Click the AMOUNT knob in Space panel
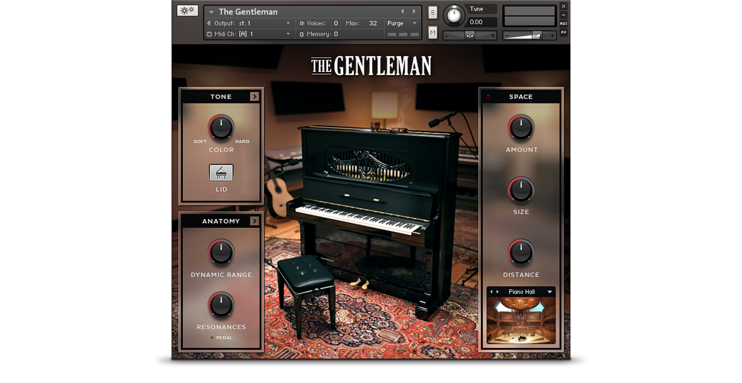 [521, 128]
